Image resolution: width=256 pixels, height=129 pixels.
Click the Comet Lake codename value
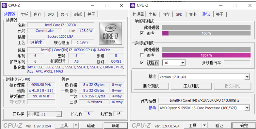tap(45, 31)
